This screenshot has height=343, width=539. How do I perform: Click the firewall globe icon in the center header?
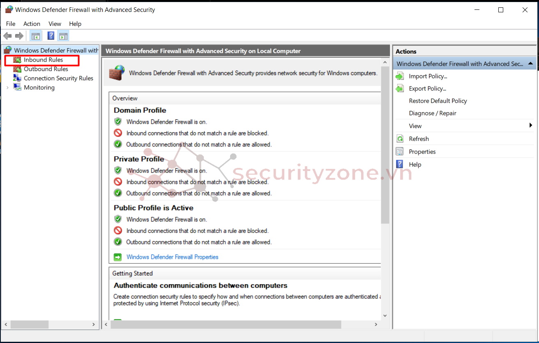(x=116, y=73)
